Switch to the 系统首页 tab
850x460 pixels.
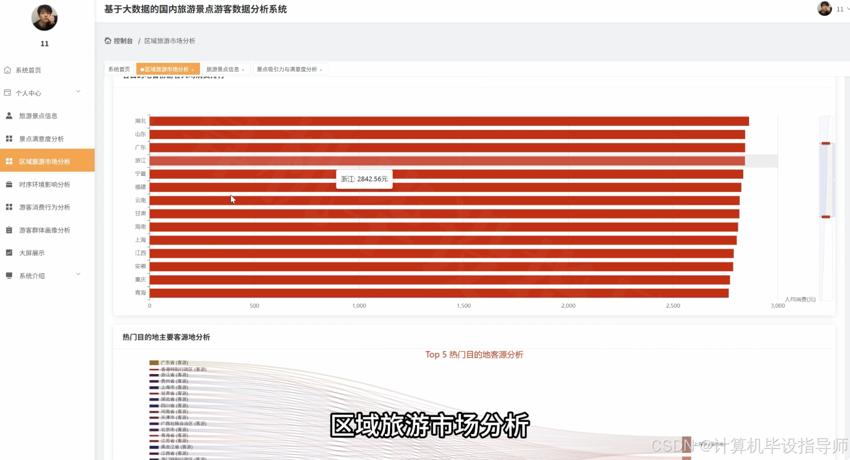pos(119,69)
